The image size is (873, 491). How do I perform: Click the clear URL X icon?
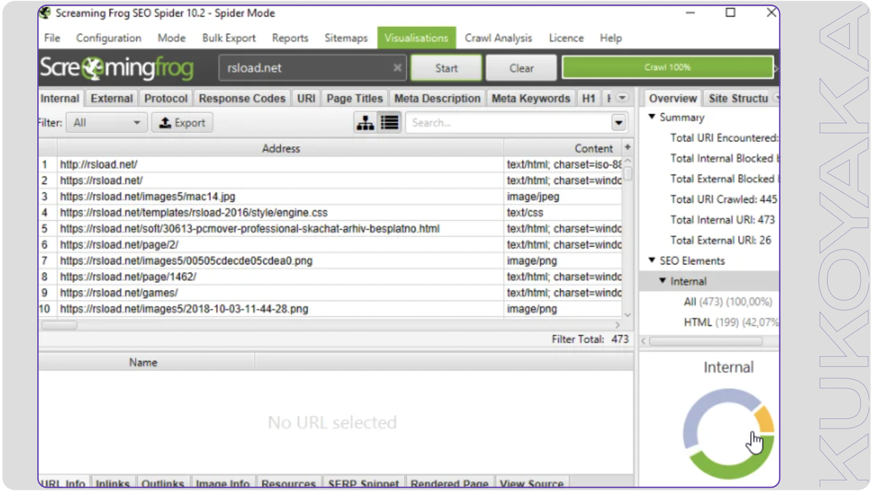397,68
